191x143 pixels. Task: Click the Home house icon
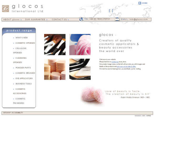140,3
